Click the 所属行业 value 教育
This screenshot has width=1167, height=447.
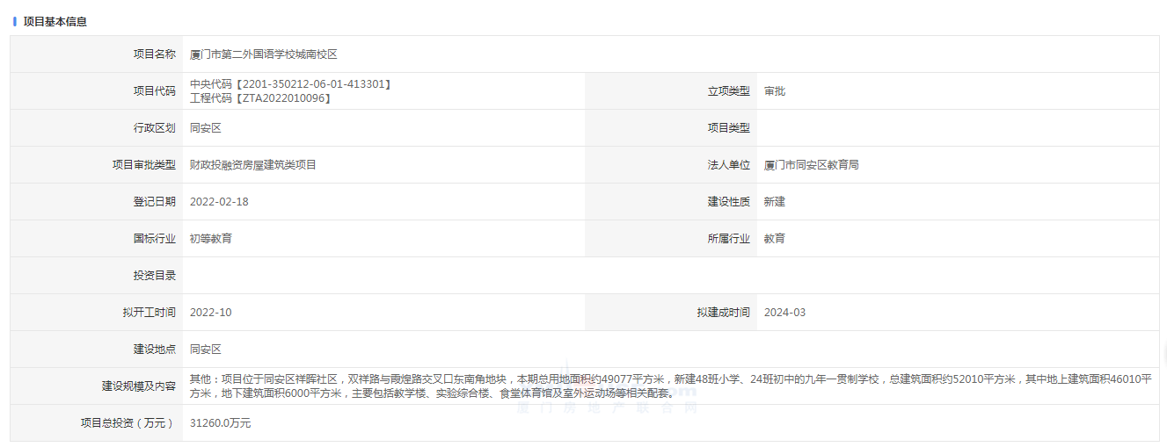point(775,239)
